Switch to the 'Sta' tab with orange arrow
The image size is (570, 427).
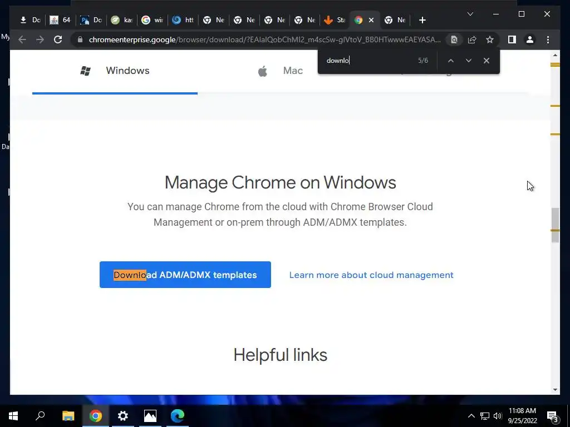335,21
